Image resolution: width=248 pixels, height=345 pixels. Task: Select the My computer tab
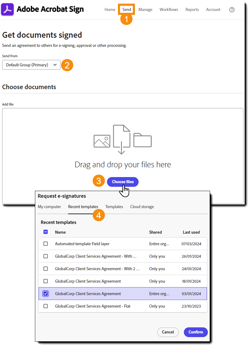pyautogui.click(x=49, y=207)
